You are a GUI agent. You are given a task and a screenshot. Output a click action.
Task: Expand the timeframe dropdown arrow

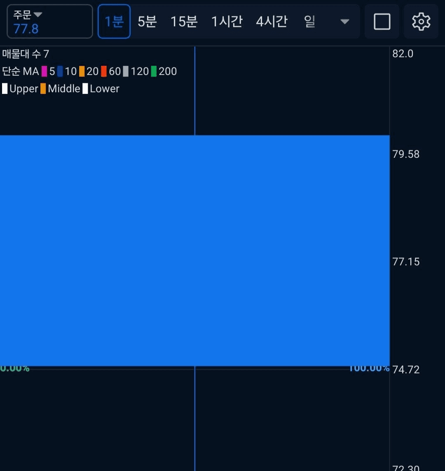tap(344, 21)
